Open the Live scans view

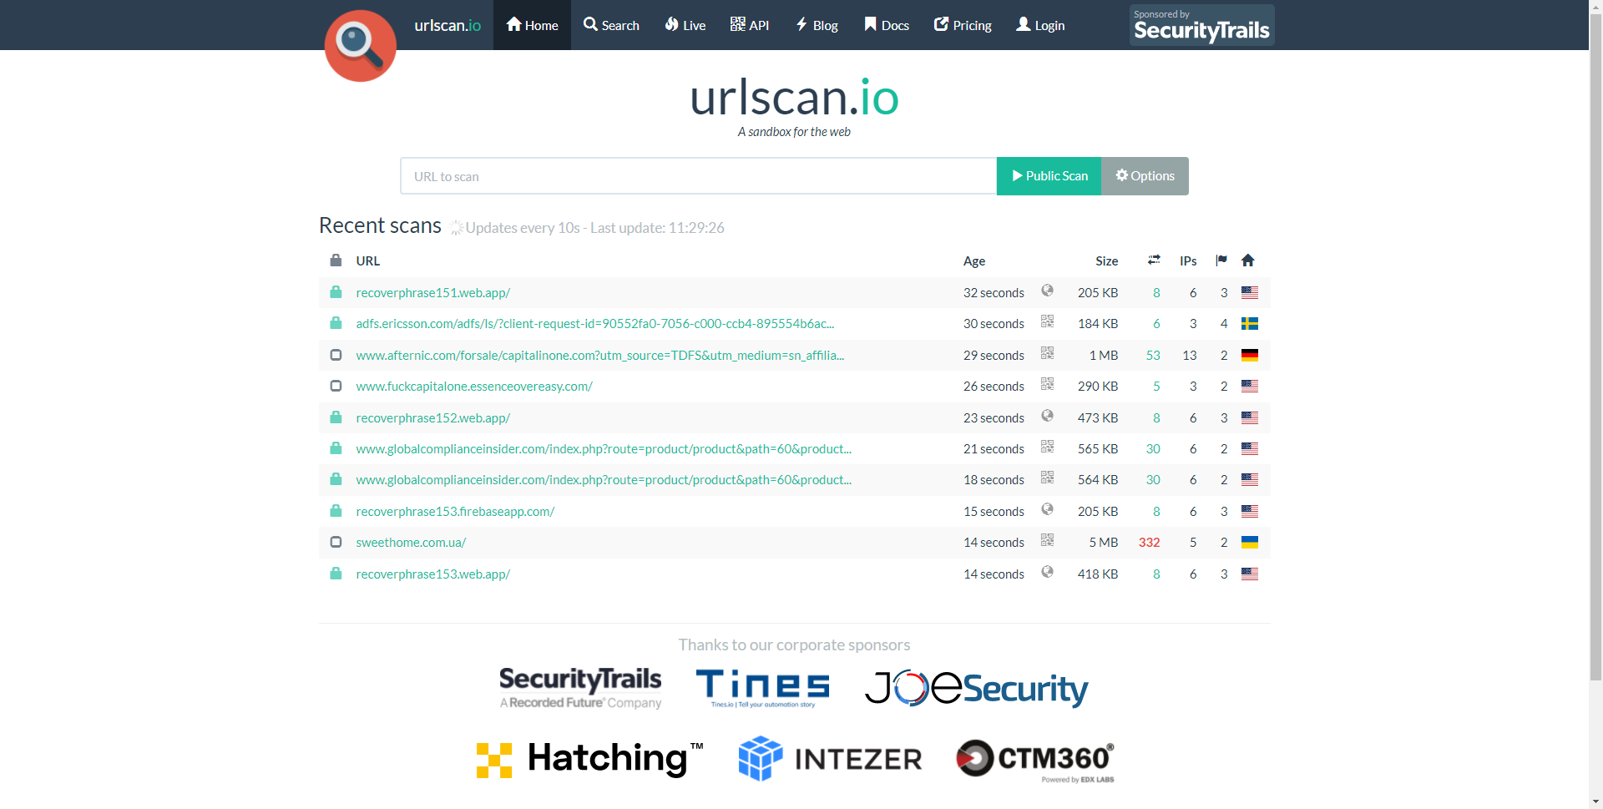[x=684, y=25]
